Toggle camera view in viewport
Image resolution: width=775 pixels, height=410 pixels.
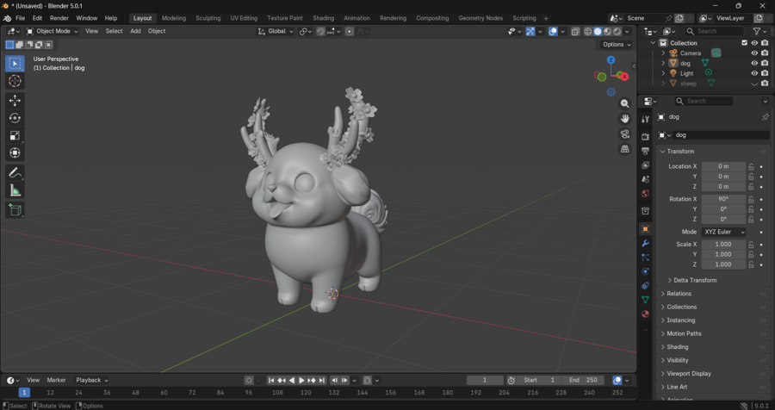(625, 134)
